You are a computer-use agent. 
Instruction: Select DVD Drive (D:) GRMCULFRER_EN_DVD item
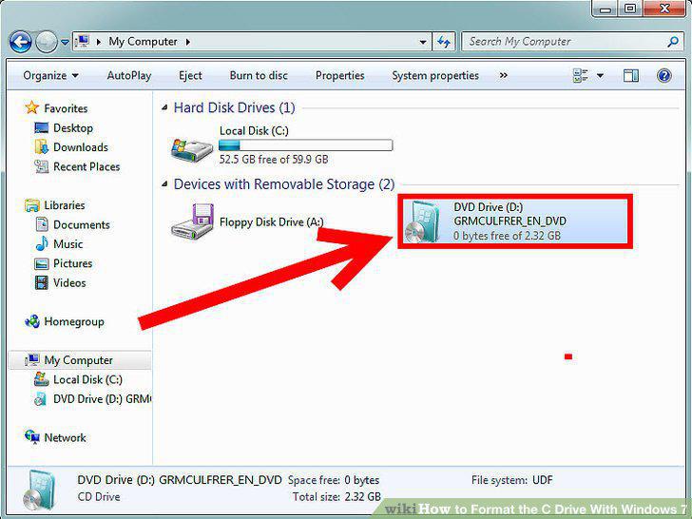pyautogui.click(x=515, y=221)
